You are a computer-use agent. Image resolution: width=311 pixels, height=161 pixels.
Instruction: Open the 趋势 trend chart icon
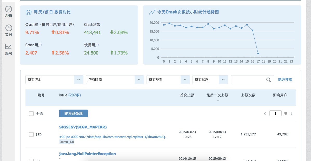point(9,47)
